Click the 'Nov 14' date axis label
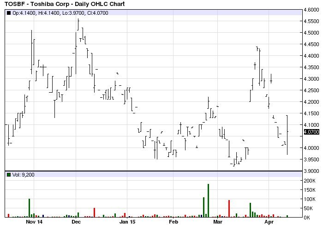The width and height of the screenshot is (323, 236). (34, 222)
